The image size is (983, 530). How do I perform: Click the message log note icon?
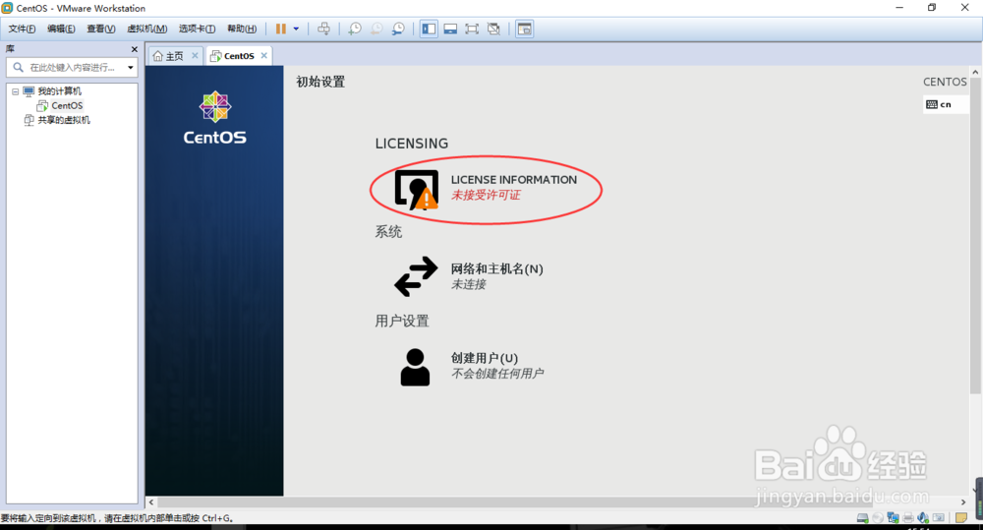[x=961, y=518]
